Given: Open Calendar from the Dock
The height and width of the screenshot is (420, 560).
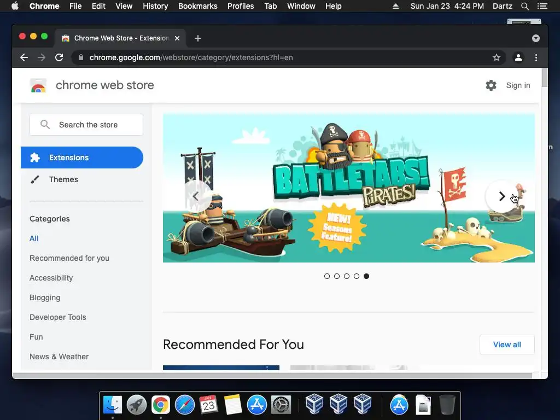Looking at the screenshot, I should (208, 405).
